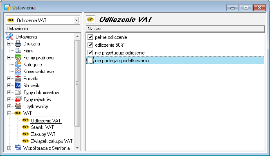Expand the Użytkownicy tree node
Viewport: 270px width, 156px height.
pos(9,106)
